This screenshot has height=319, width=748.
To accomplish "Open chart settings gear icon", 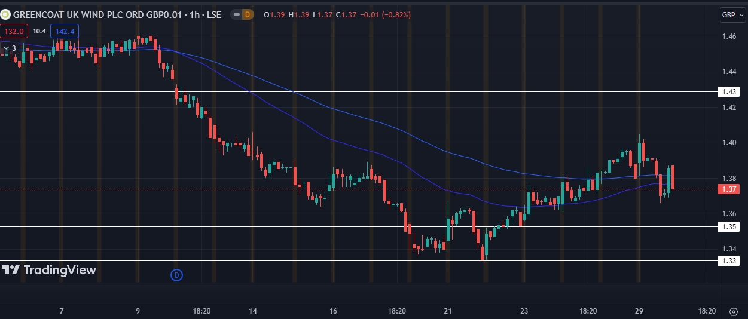I will [x=734, y=311].
